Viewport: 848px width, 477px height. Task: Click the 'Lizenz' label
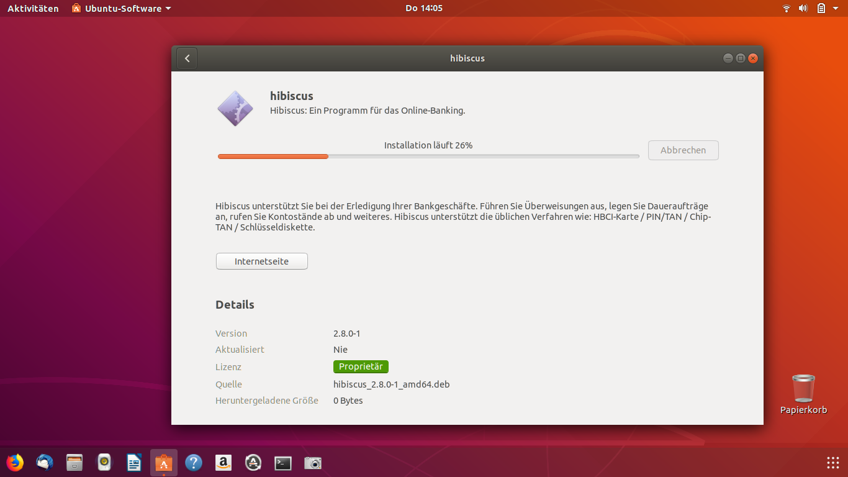pos(228,367)
